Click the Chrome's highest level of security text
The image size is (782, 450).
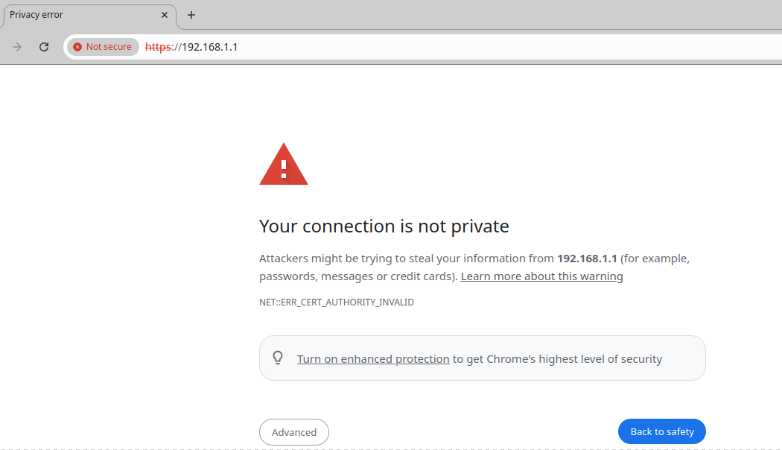[x=573, y=359]
